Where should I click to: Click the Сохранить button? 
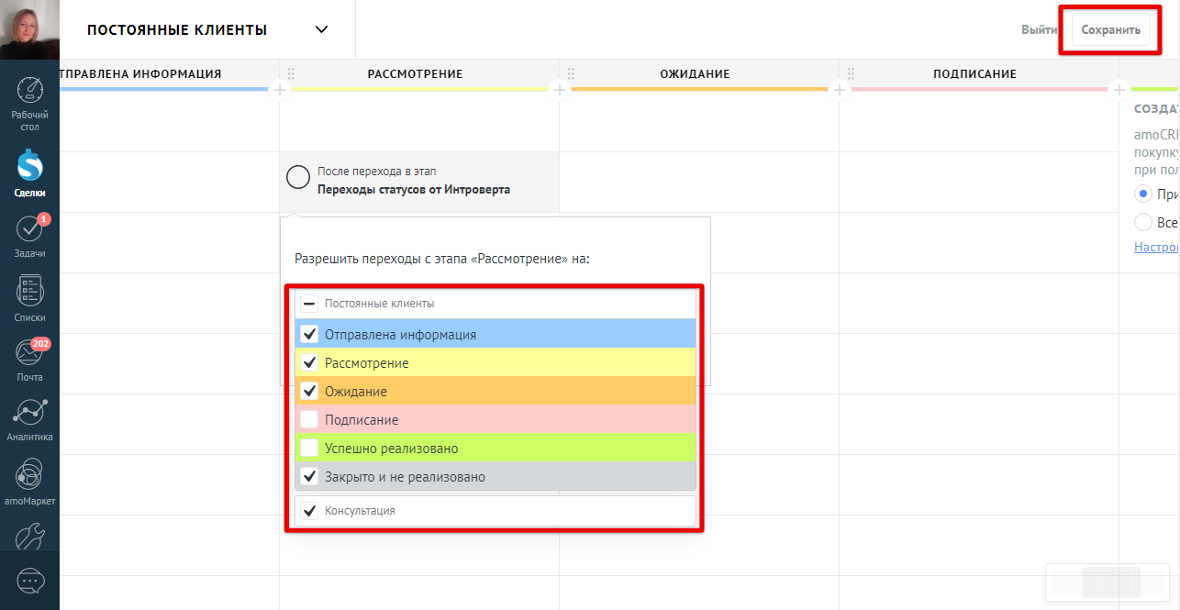(x=1110, y=30)
